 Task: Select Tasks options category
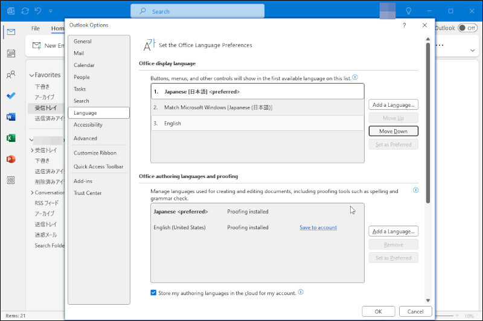tap(98, 89)
